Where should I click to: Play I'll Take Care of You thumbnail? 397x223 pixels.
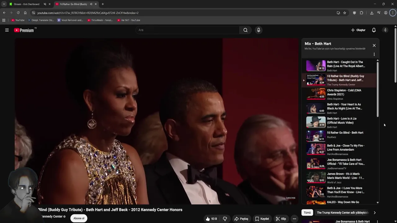click(x=316, y=163)
